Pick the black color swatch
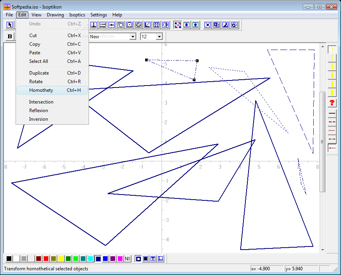This screenshot has width=341, height=275. (x=9, y=259)
